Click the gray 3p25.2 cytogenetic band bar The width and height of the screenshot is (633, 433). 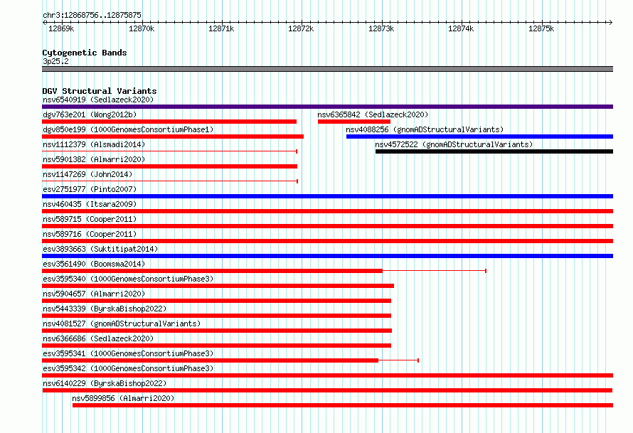327,69
